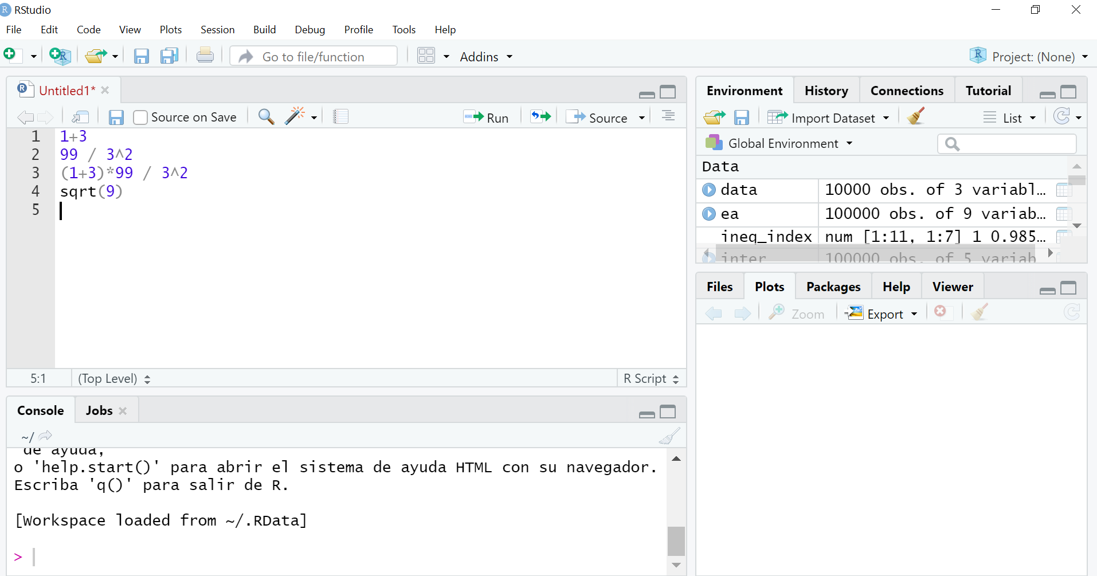Open the Import Dataset dropdown

(x=833, y=117)
